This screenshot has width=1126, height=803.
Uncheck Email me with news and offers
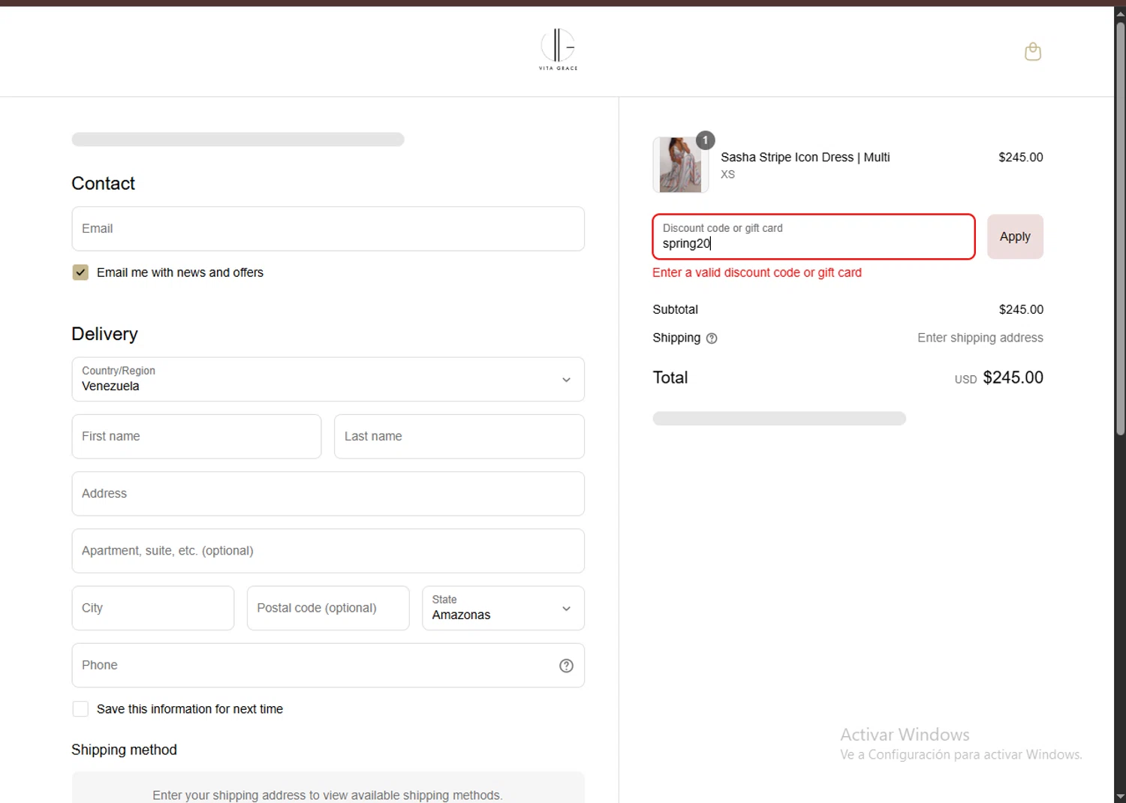(x=80, y=272)
